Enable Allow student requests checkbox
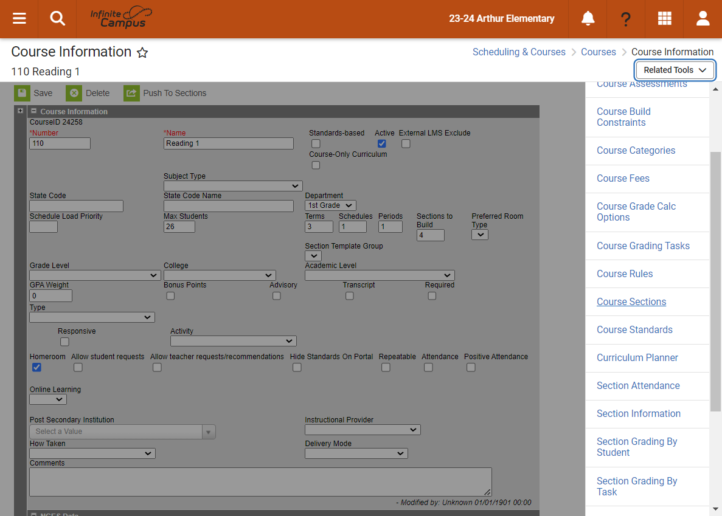The width and height of the screenshot is (722, 516). pyautogui.click(x=78, y=368)
